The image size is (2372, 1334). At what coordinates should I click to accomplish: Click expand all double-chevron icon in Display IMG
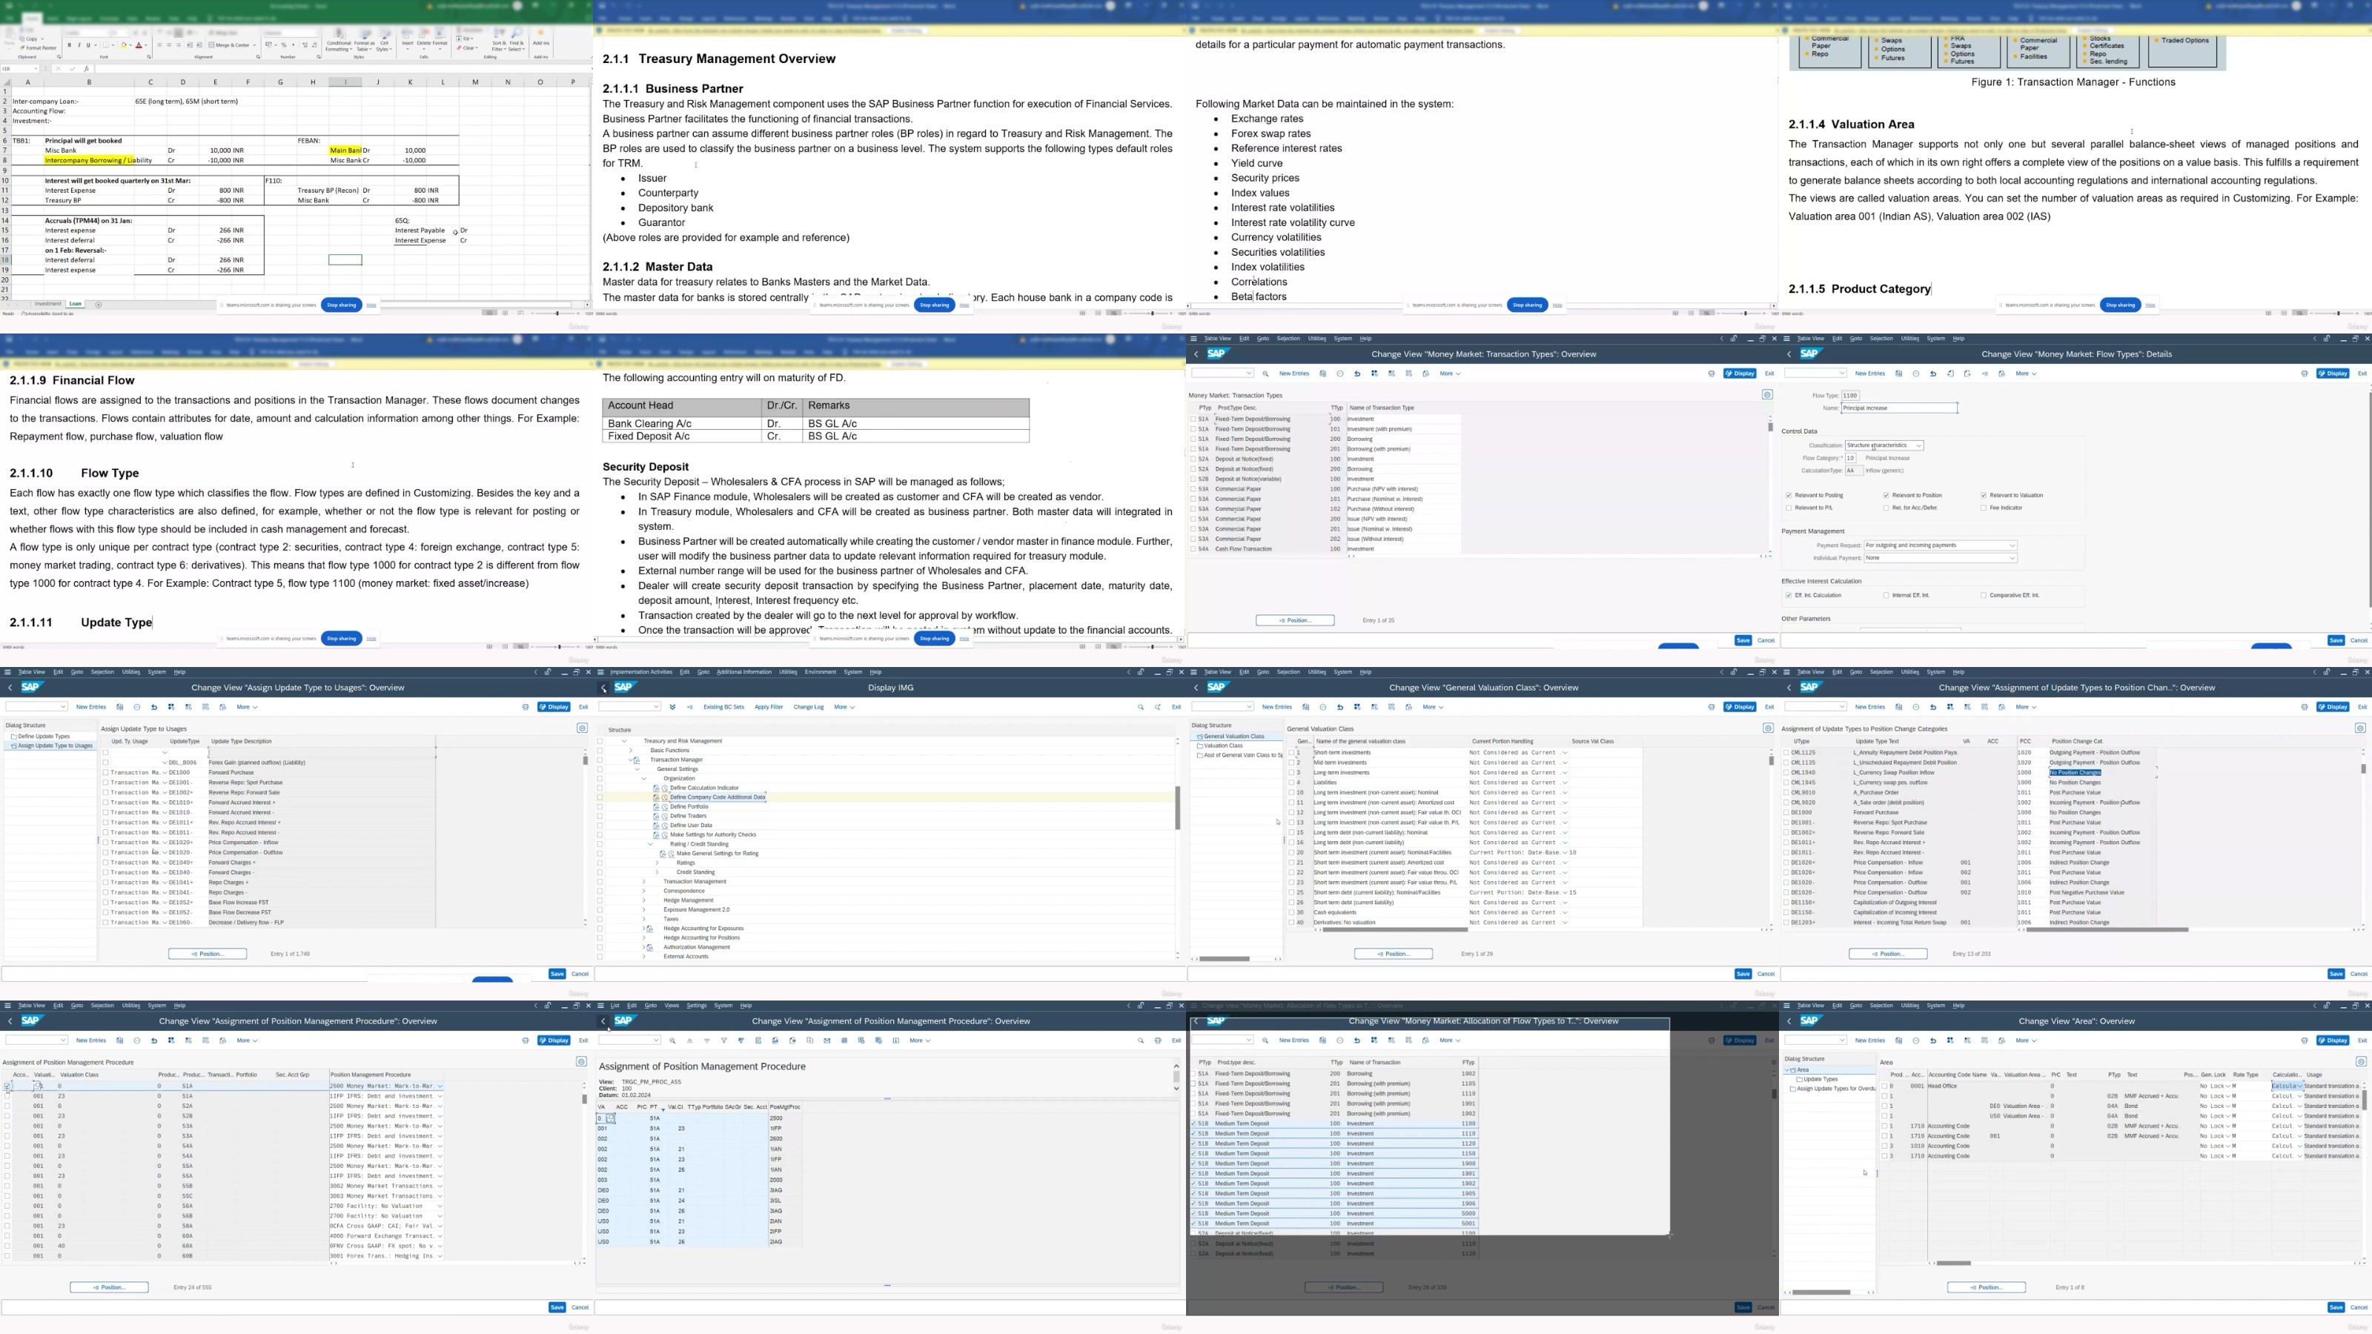(x=672, y=707)
